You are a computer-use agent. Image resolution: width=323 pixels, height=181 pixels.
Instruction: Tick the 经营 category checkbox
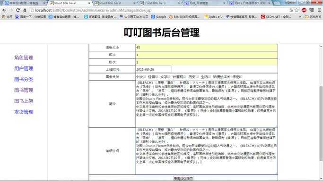coord(157,77)
